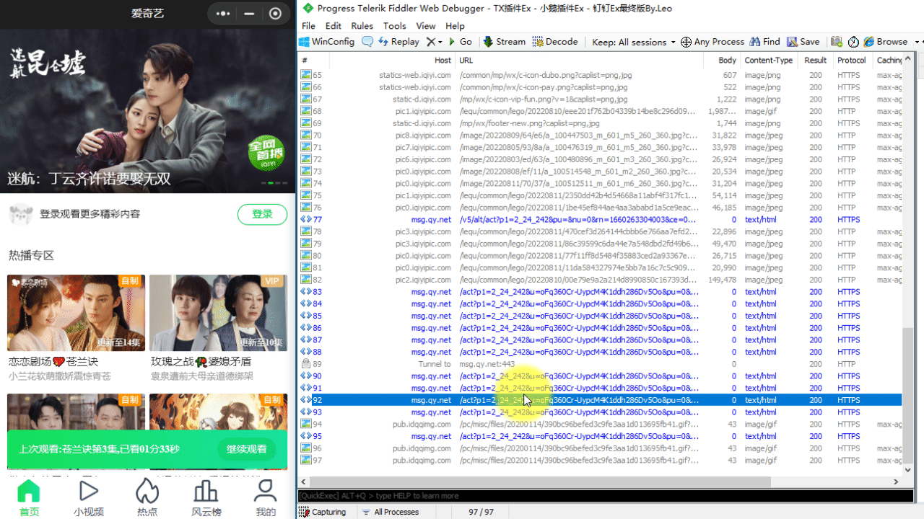Open the 风云榜 ranking tab
Viewport: 924px width, 519px height.
click(x=206, y=499)
